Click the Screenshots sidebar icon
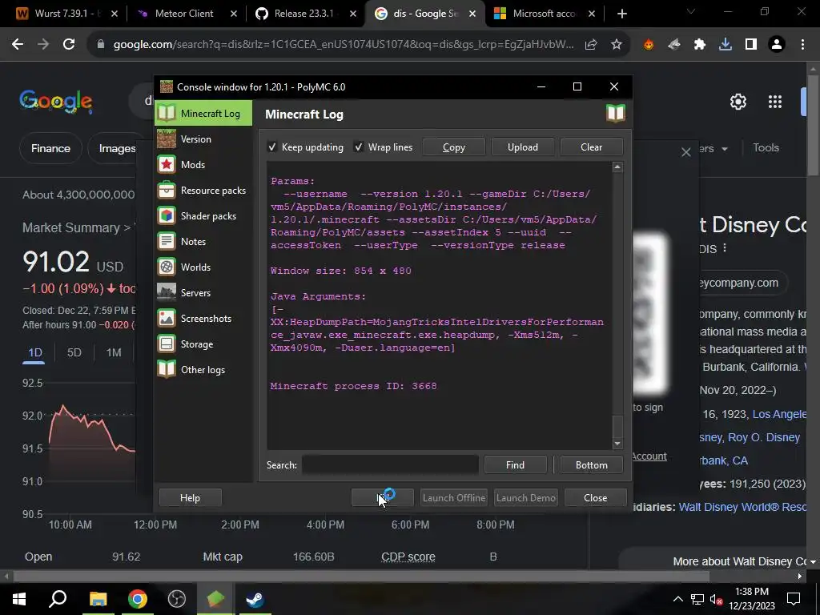Image resolution: width=820 pixels, height=615 pixels. click(167, 318)
